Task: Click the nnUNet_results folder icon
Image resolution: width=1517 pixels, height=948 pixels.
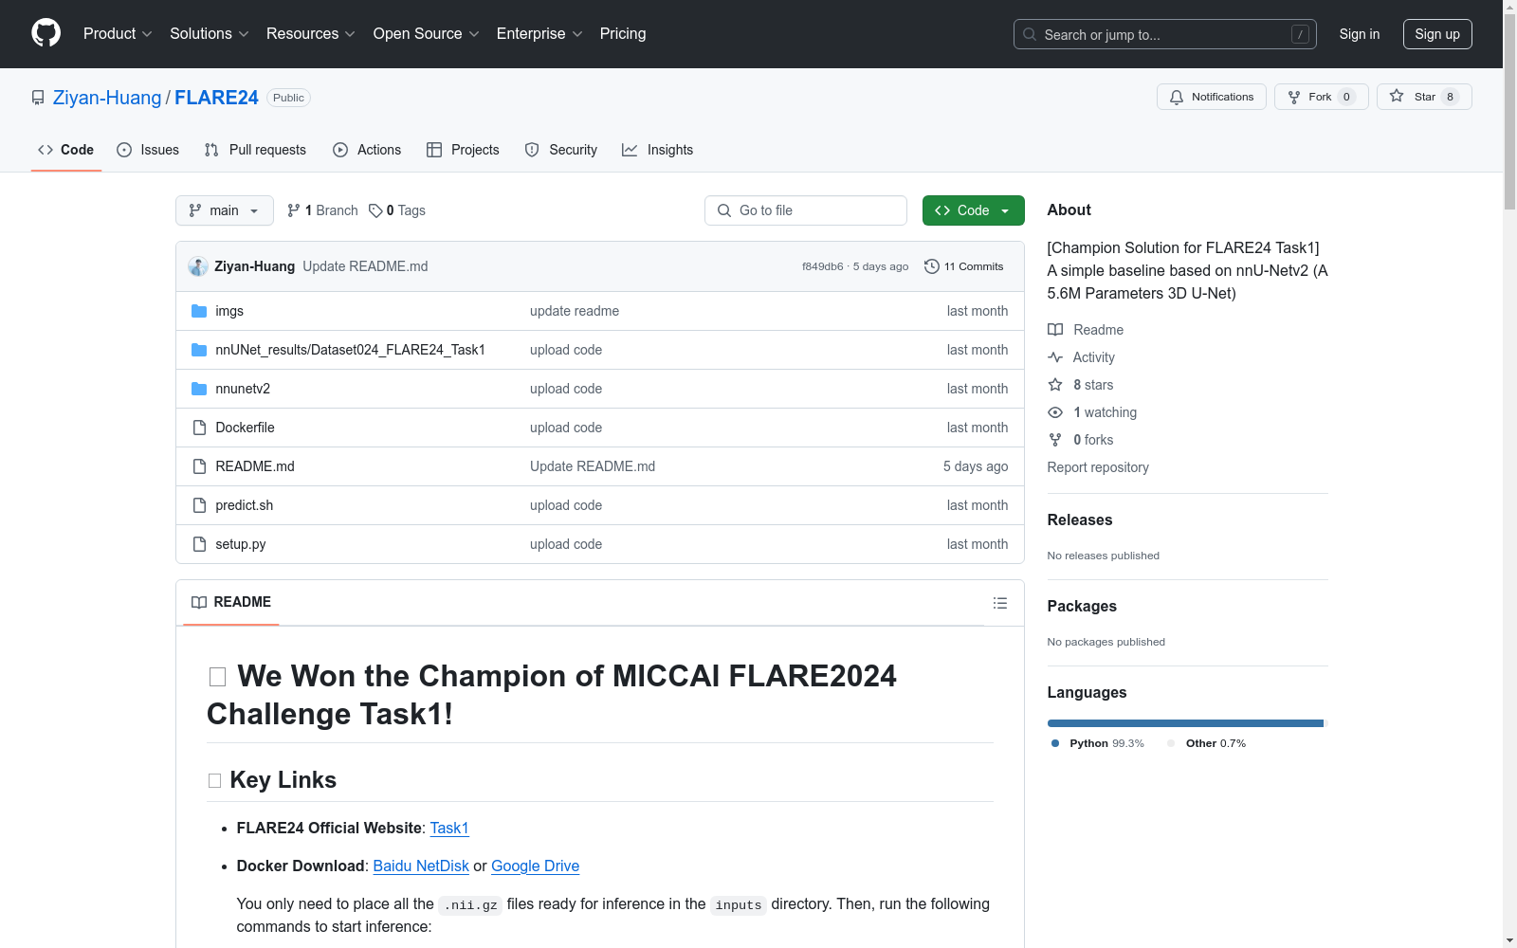Action: pyautogui.click(x=199, y=350)
